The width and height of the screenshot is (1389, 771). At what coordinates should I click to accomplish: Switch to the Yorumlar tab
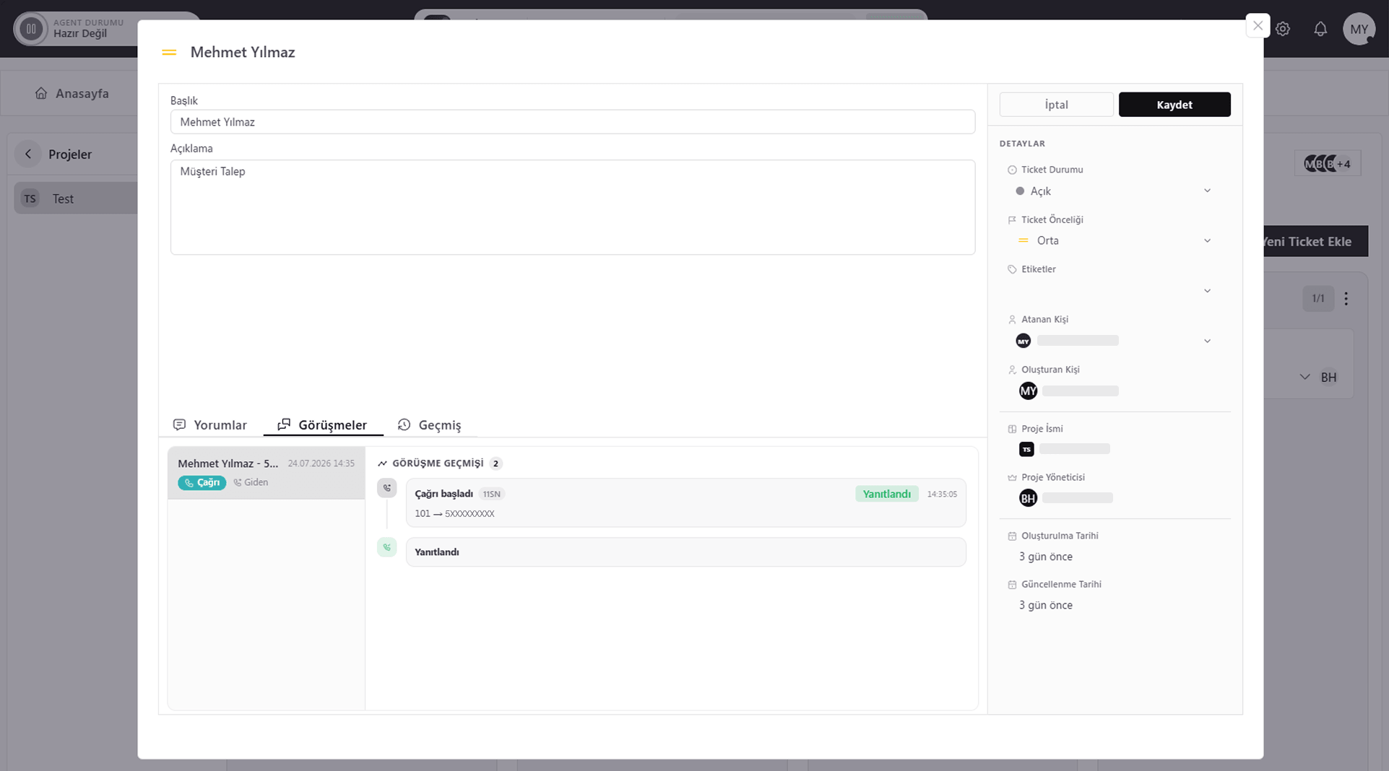click(x=210, y=424)
